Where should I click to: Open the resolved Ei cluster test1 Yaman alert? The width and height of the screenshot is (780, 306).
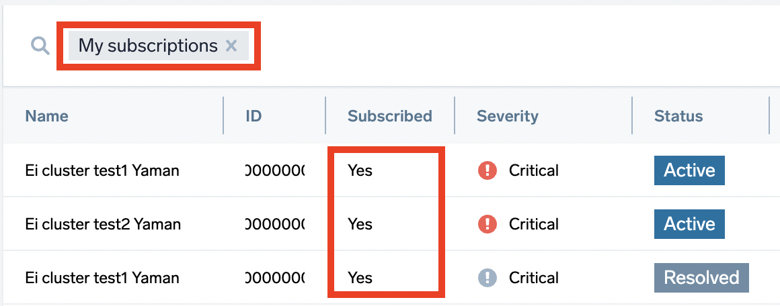coord(102,278)
